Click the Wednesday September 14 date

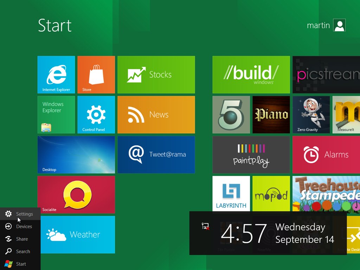[305, 233]
